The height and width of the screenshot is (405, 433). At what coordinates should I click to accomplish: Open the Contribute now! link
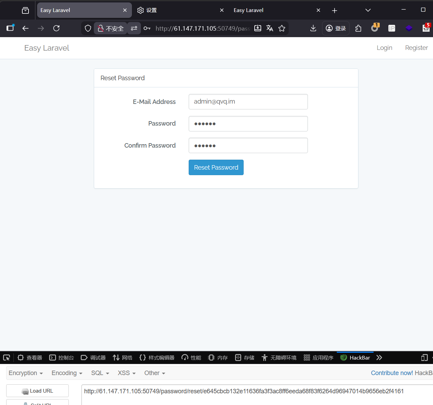coord(392,373)
